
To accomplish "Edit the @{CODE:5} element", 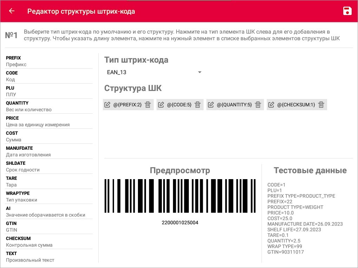I will (x=161, y=105).
